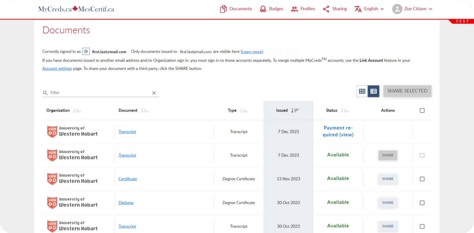Select checkbox for 30 Oct 2023 Transcript

[x=422, y=226]
